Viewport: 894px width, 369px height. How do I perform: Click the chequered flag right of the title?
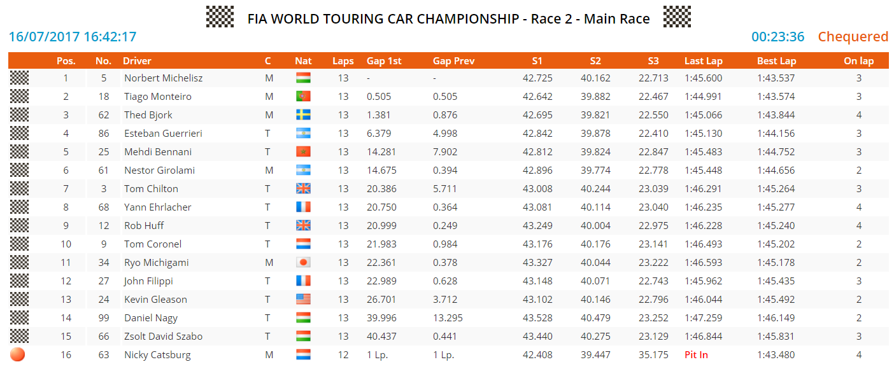tap(677, 17)
